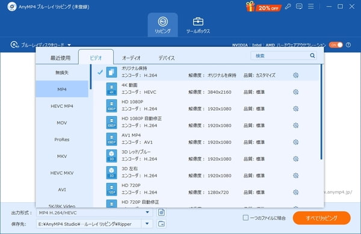
Task: Select the HEVC MP4 format category
Action: (x=62, y=106)
